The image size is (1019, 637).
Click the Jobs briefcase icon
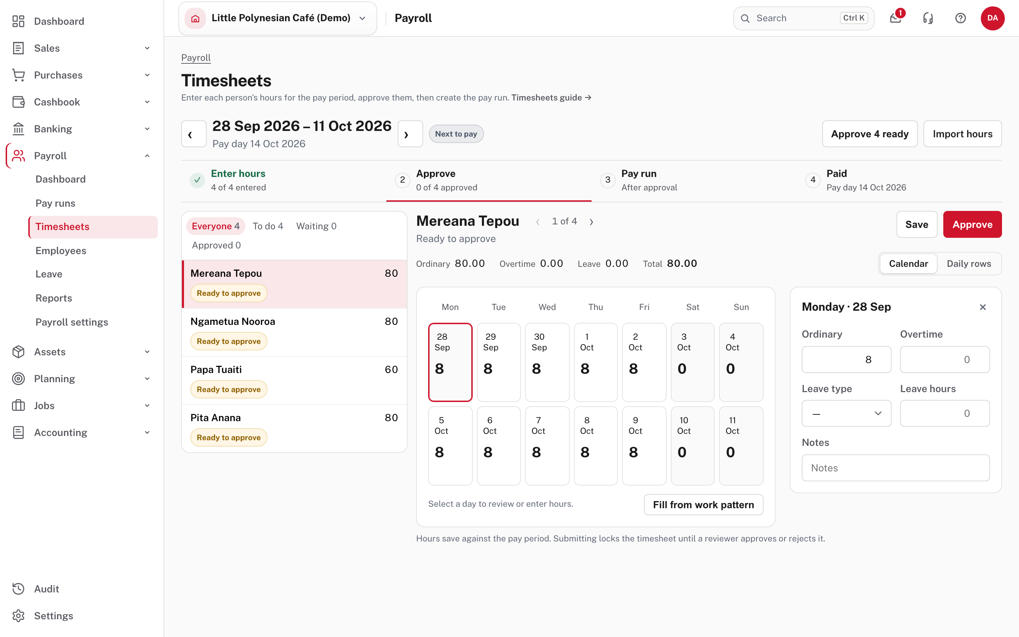click(18, 406)
